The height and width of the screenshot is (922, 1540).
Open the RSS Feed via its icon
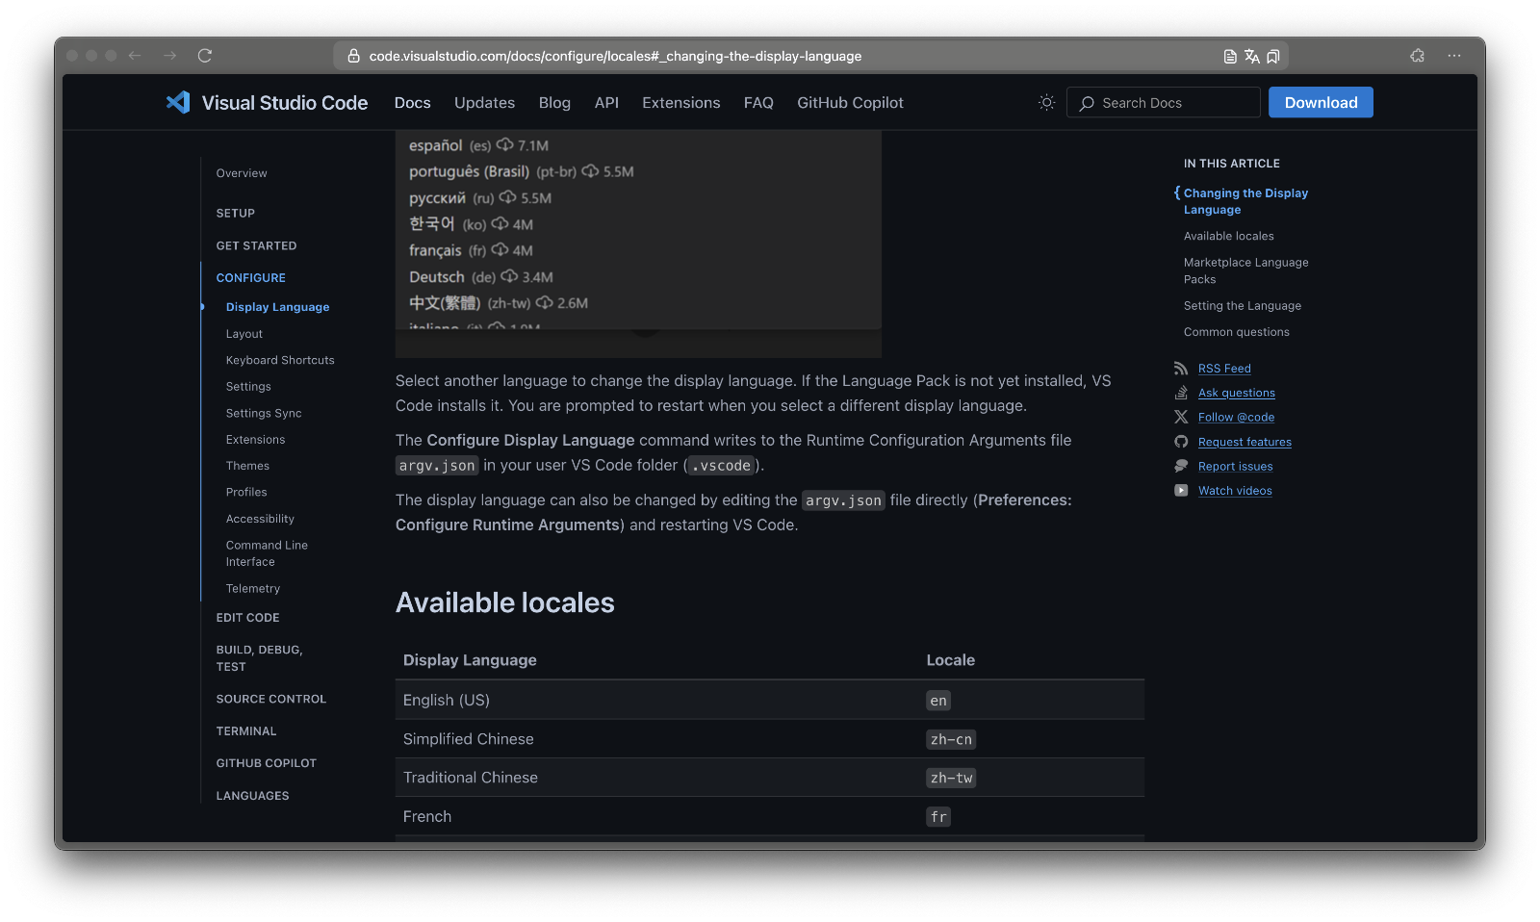[1181, 368]
